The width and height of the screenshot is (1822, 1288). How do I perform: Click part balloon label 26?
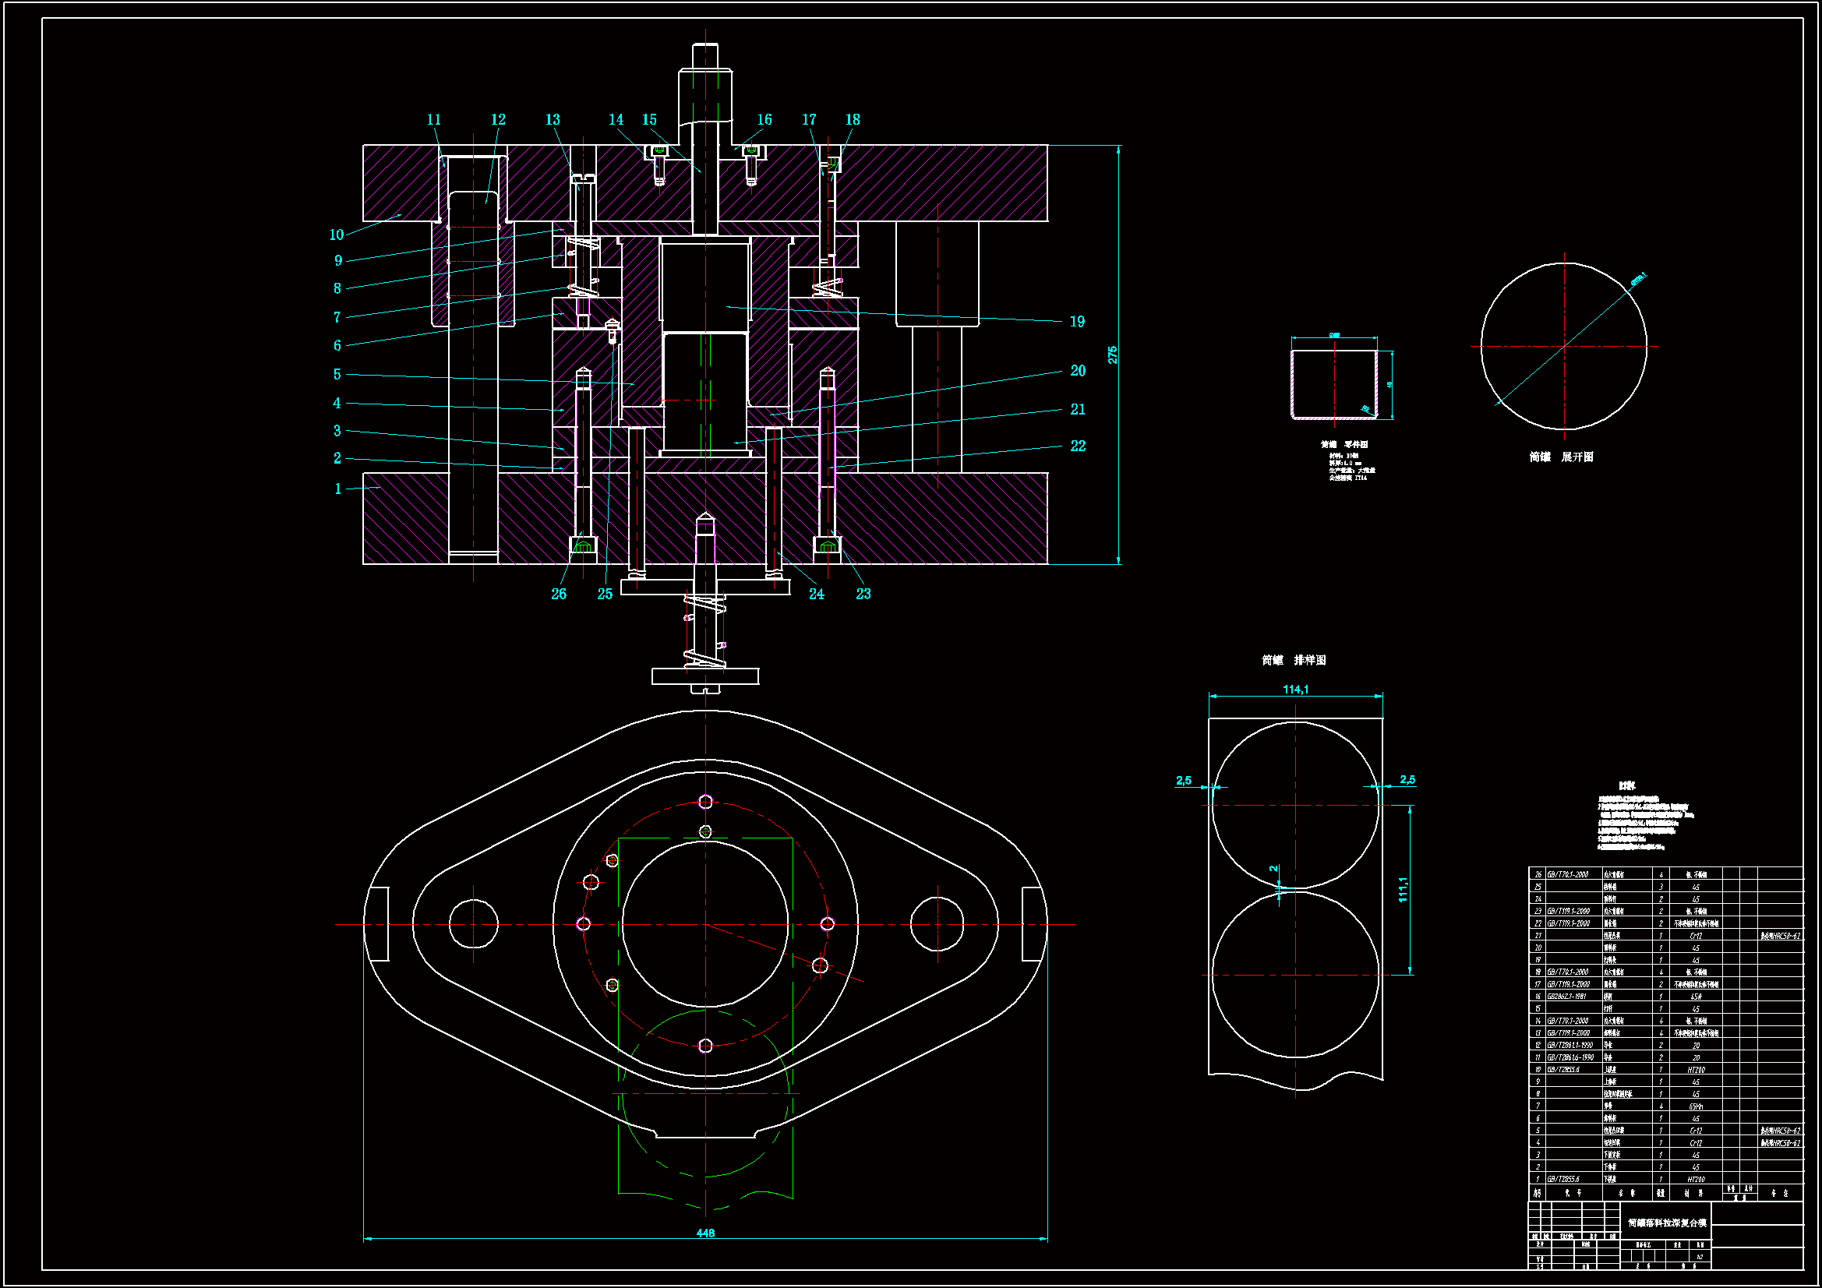pos(559,594)
